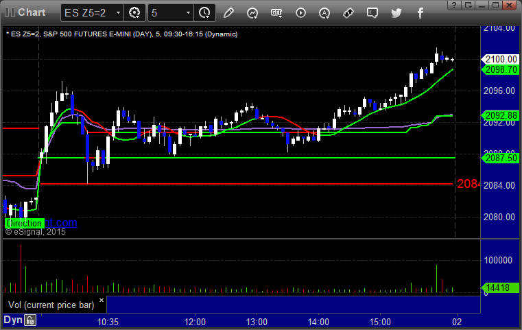522x330 pixels.
Task: Click the 2098.70 green price tag
Action: click(x=500, y=69)
